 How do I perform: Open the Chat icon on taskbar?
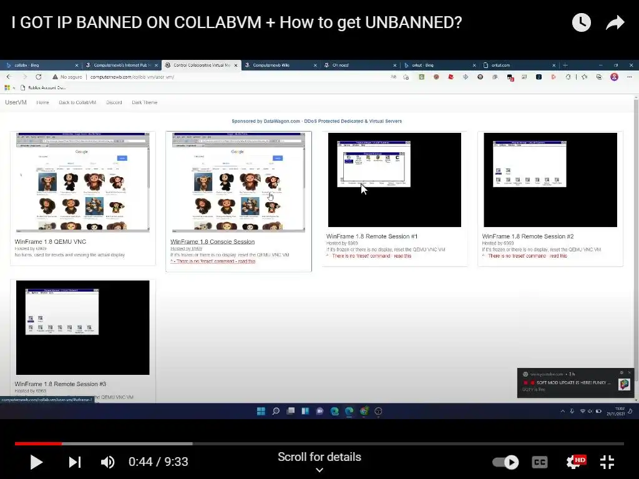pos(320,411)
